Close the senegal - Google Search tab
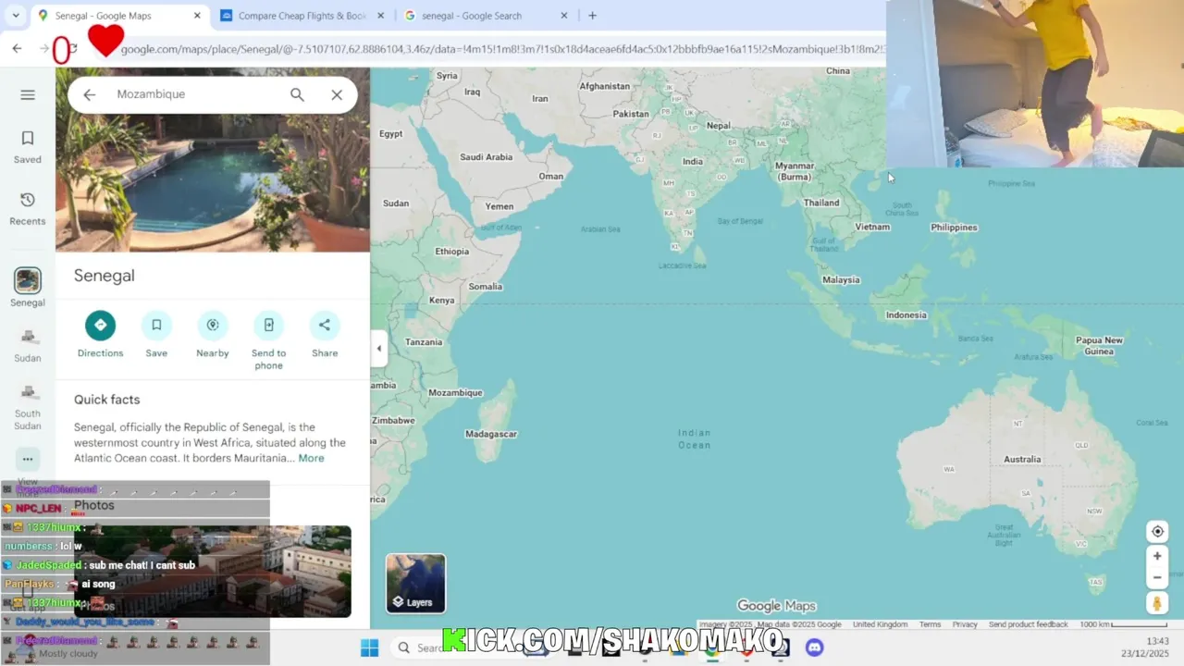Image resolution: width=1184 pixels, height=666 pixels. (x=564, y=16)
